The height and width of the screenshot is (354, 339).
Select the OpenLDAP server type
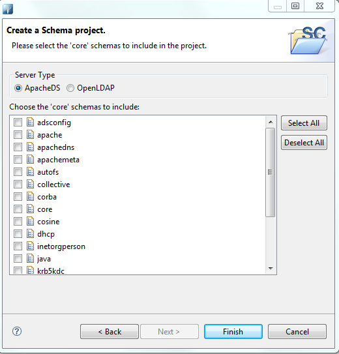point(70,88)
